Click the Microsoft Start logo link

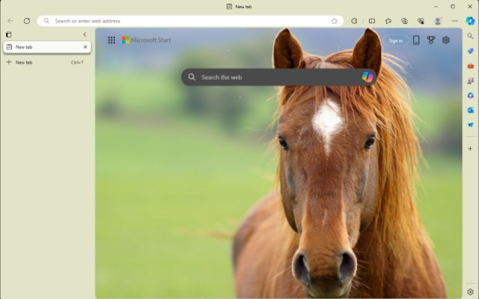pos(147,40)
